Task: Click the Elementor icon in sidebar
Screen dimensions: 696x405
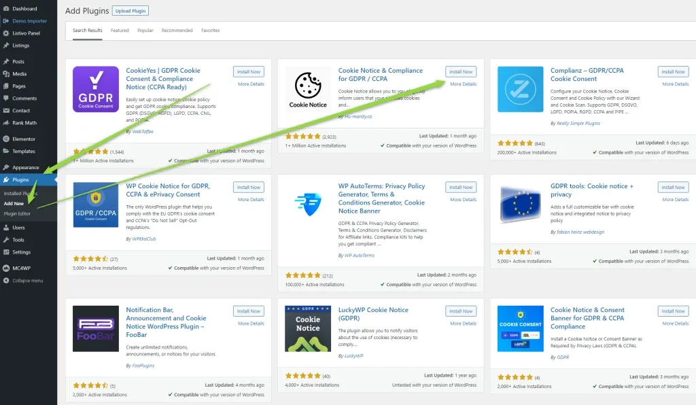Action: pyautogui.click(x=5, y=139)
